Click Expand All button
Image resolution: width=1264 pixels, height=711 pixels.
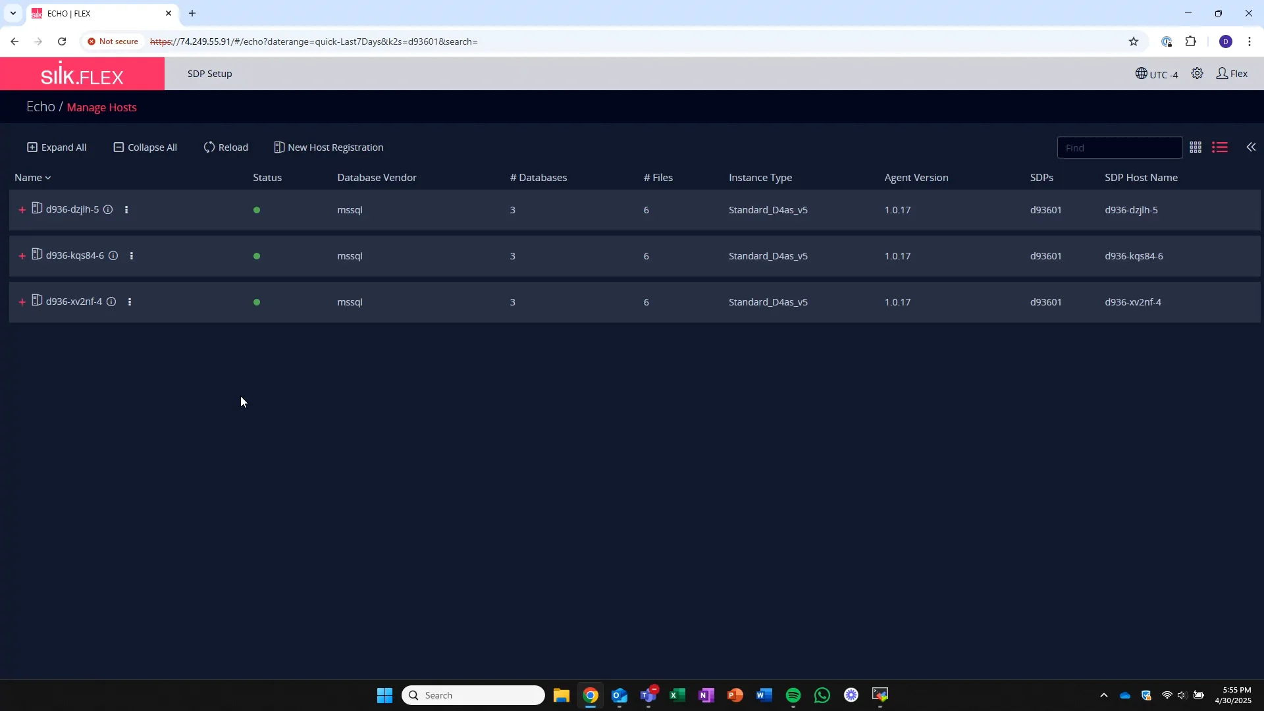point(57,147)
